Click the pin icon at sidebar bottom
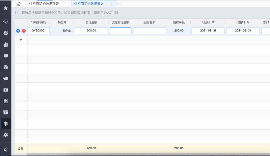 5,149
